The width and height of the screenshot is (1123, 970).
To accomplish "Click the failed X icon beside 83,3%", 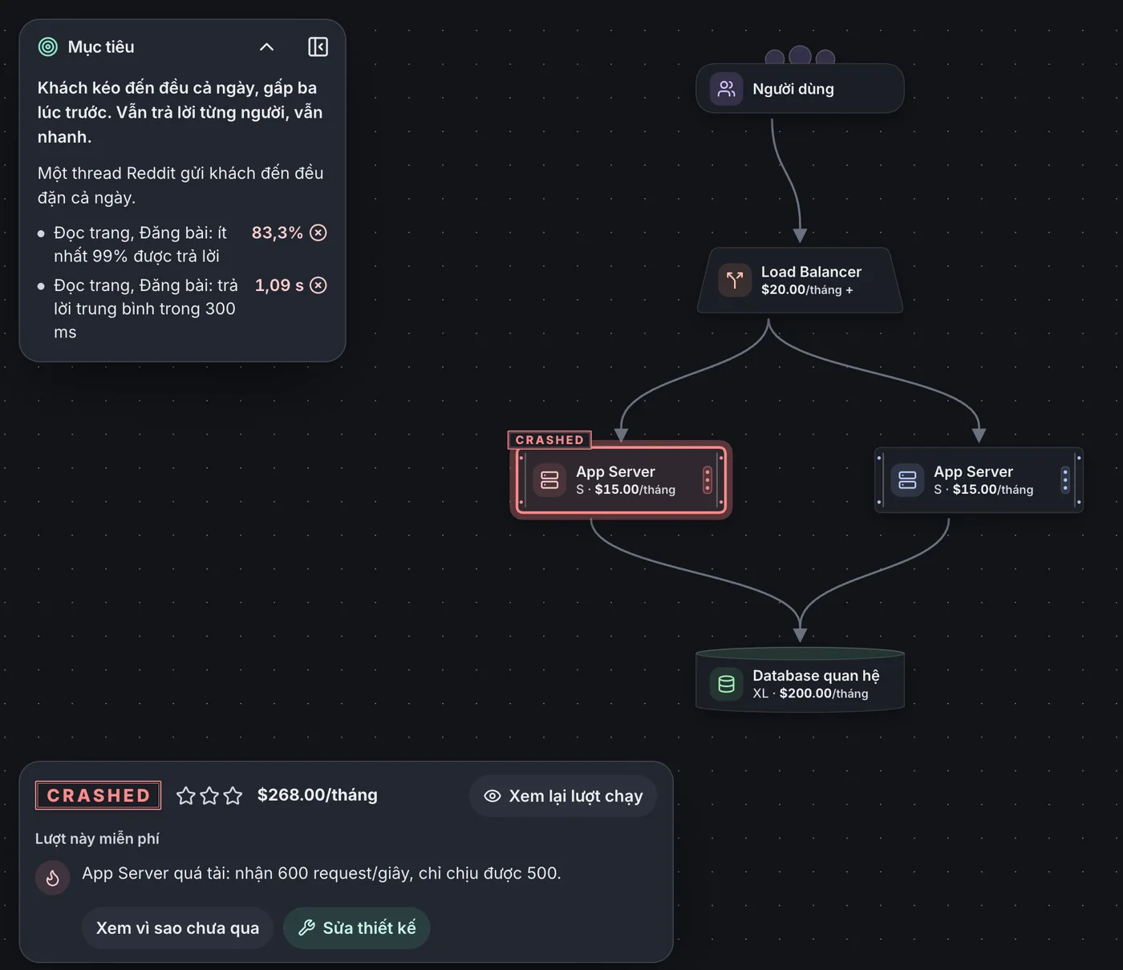I will 318,232.
